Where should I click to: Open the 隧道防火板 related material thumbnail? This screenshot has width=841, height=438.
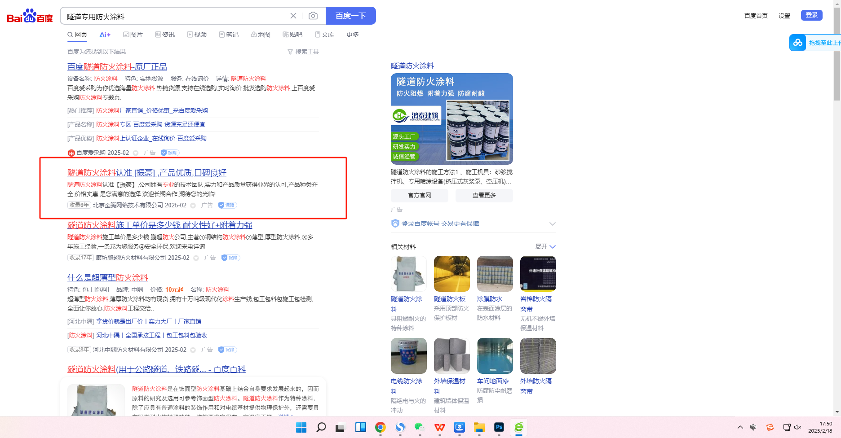tap(452, 274)
